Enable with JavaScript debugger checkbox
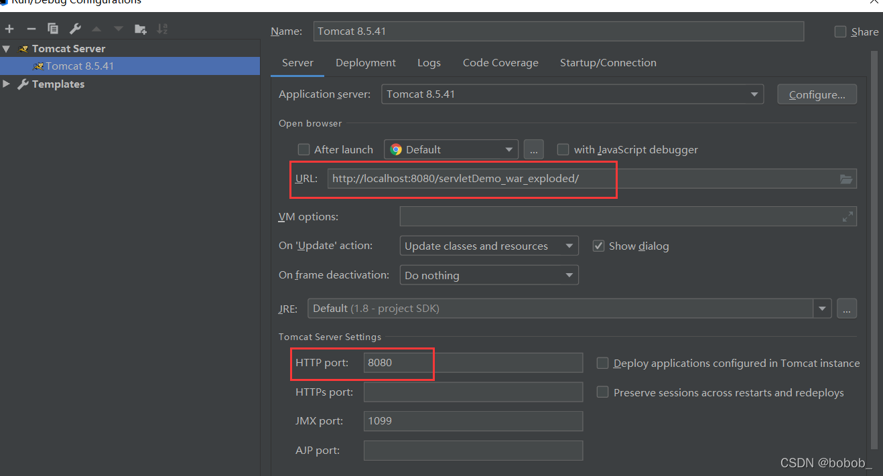This screenshot has width=883, height=476. 563,149
